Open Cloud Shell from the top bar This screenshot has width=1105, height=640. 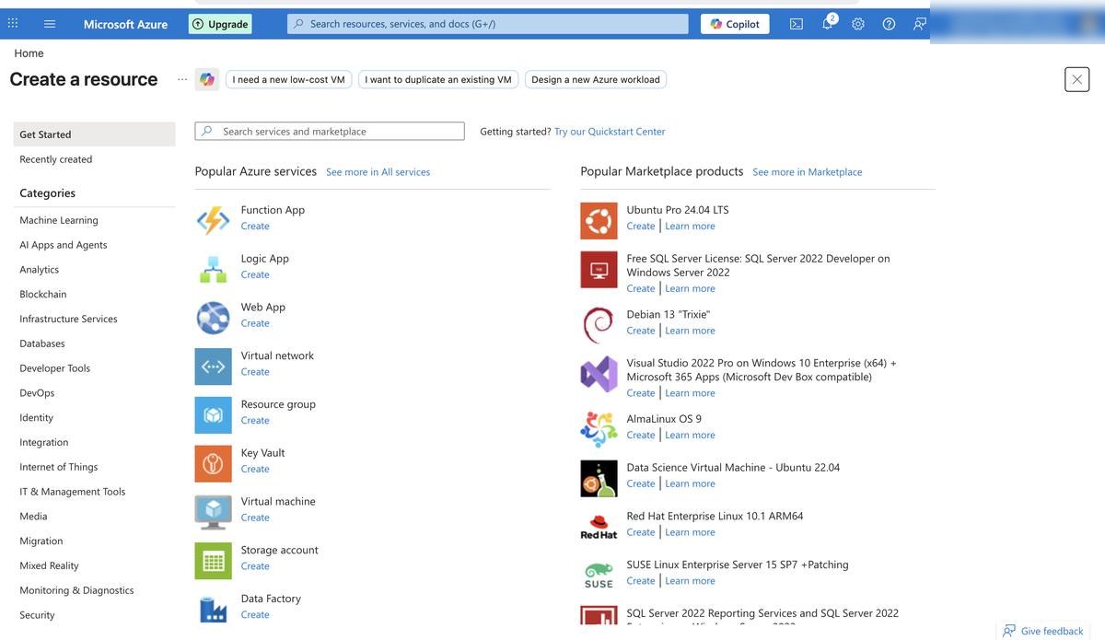(796, 24)
